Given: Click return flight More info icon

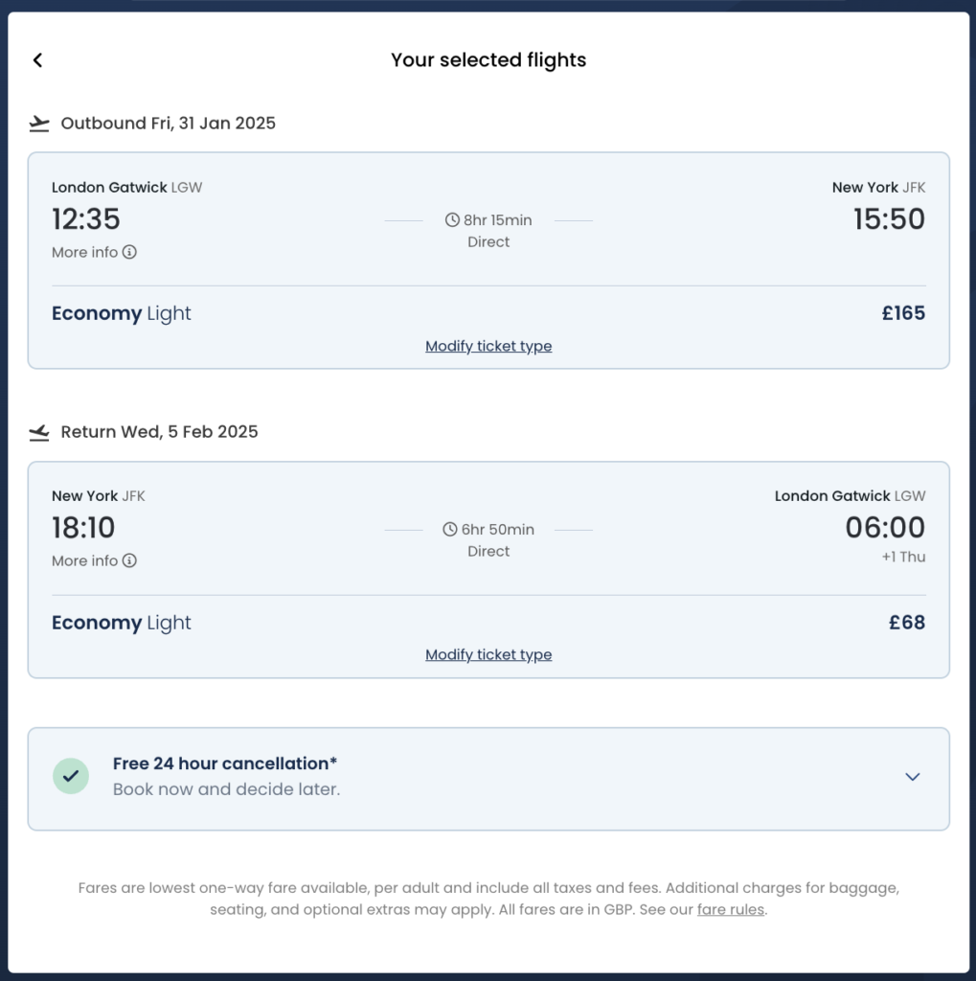Looking at the screenshot, I should pyautogui.click(x=130, y=561).
